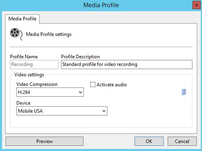Click the calculator icon in Video settings

[x=184, y=92]
